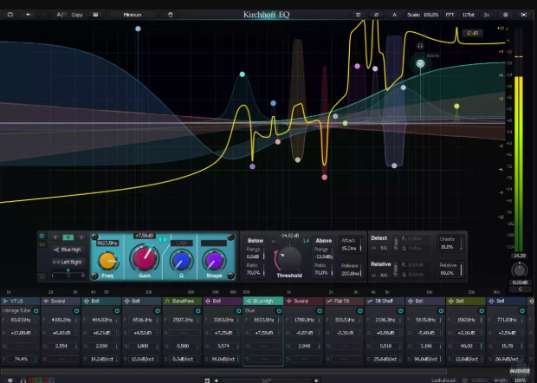The width and height of the screenshot is (537, 383).
Task: Click the next preset arrow in bottom bar
Action: click(x=316, y=380)
